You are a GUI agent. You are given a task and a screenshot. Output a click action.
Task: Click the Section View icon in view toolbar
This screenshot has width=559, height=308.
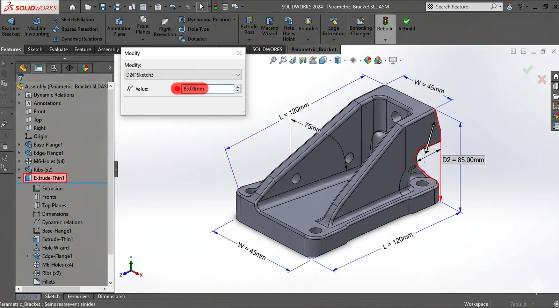303,60
